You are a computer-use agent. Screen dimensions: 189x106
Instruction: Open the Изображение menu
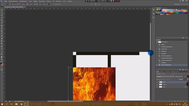tap(23, 1)
